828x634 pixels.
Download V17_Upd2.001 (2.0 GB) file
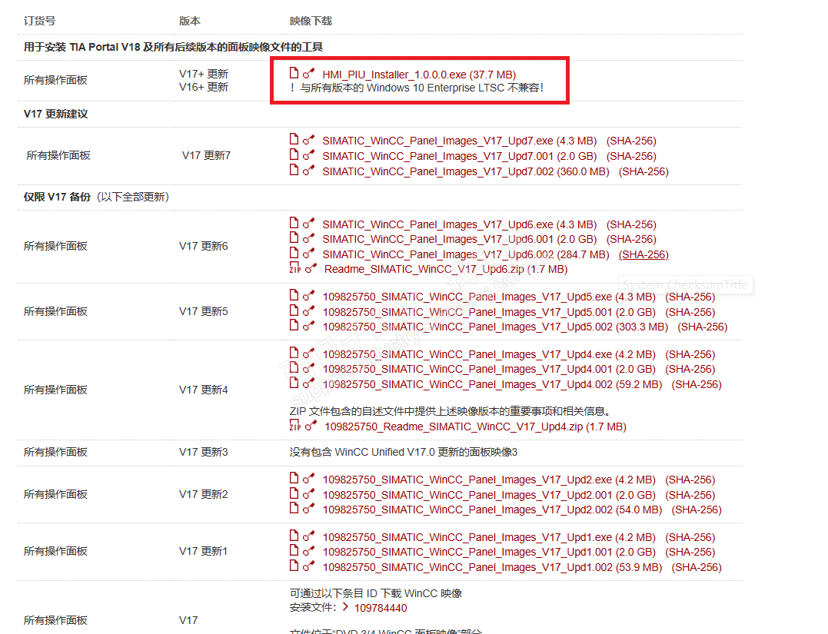489,495
